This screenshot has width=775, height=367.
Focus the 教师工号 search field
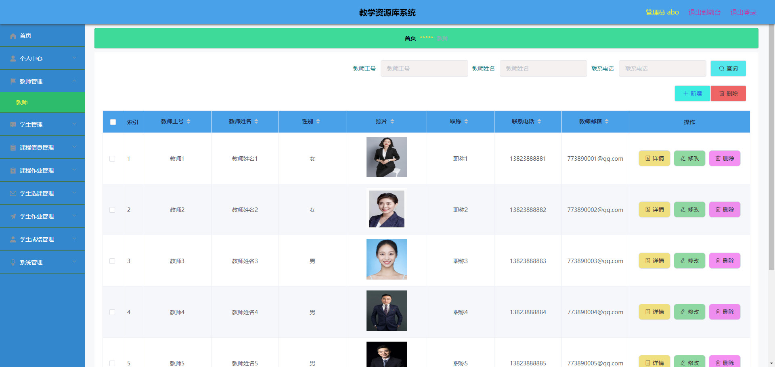coord(424,68)
